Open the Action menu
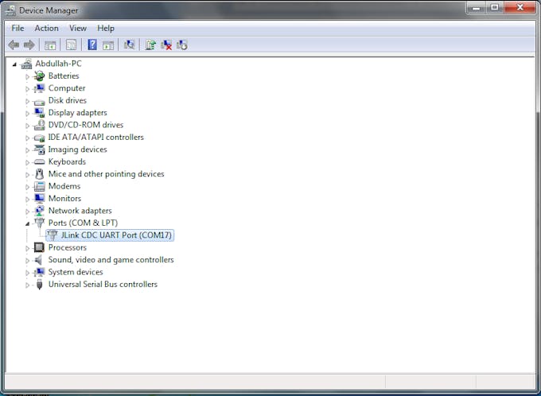 tap(47, 29)
